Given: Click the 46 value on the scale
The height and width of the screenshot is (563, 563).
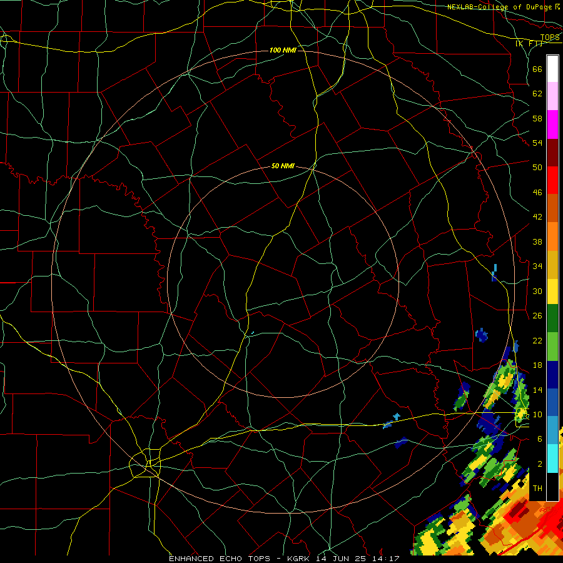Looking at the screenshot, I should [537, 193].
